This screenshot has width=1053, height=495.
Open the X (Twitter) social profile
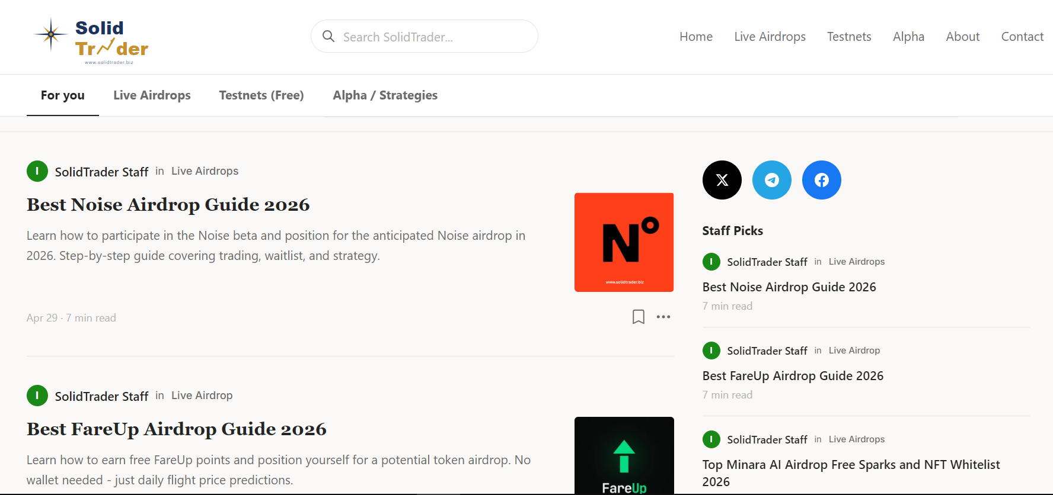tap(722, 180)
